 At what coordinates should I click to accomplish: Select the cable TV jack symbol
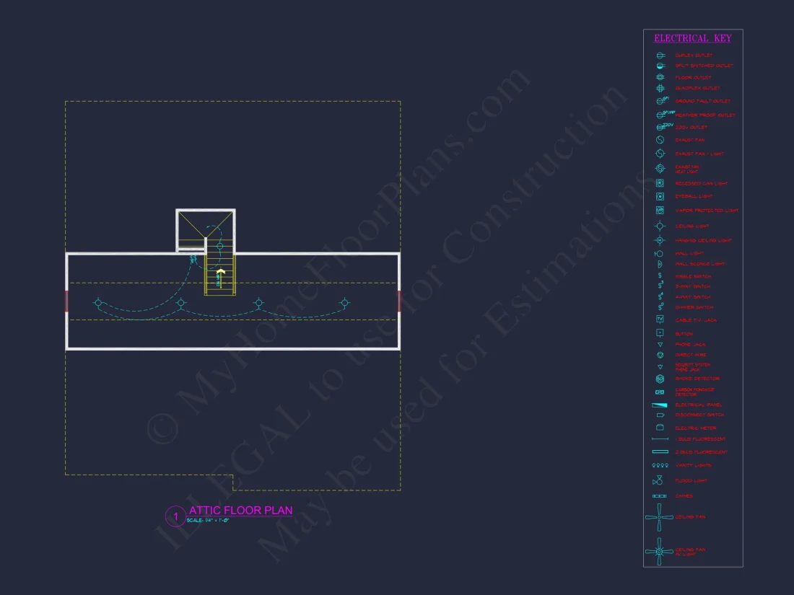point(659,319)
